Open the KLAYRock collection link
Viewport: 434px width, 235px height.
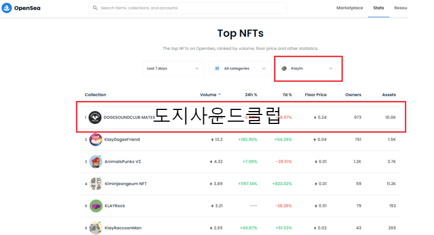pyautogui.click(x=115, y=206)
